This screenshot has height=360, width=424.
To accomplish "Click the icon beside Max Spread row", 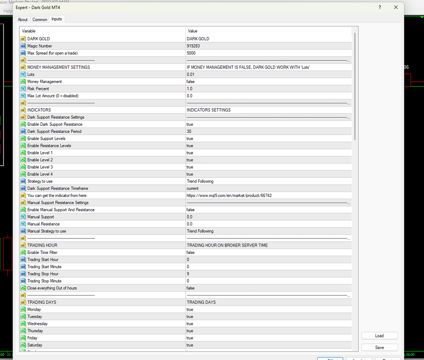I will pyautogui.click(x=23, y=53).
